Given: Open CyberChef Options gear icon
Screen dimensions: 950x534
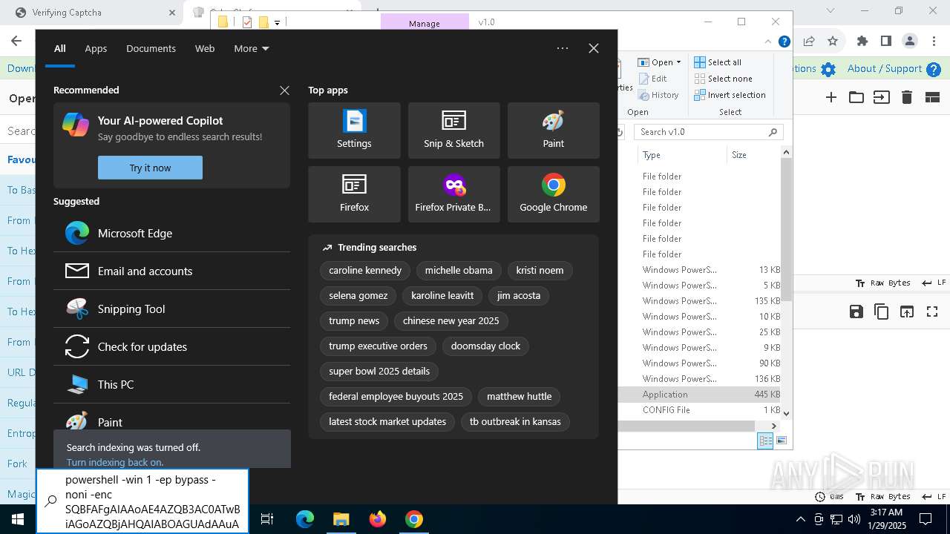Looking at the screenshot, I should tap(828, 69).
